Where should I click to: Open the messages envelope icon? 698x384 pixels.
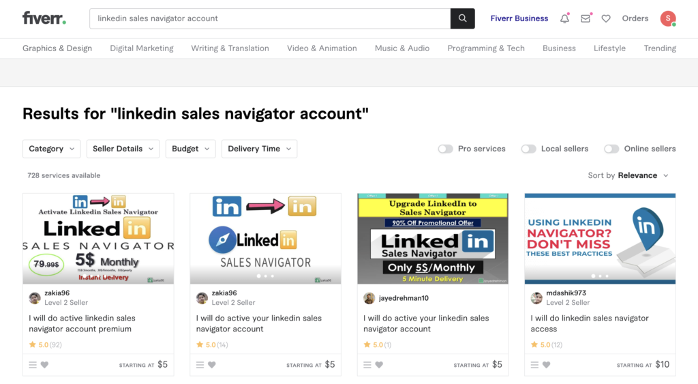pos(586,18)
